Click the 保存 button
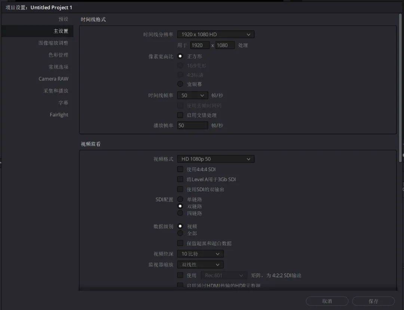 [373, 301]
